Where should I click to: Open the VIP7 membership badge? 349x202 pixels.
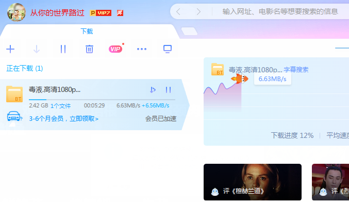coord(101,13)
